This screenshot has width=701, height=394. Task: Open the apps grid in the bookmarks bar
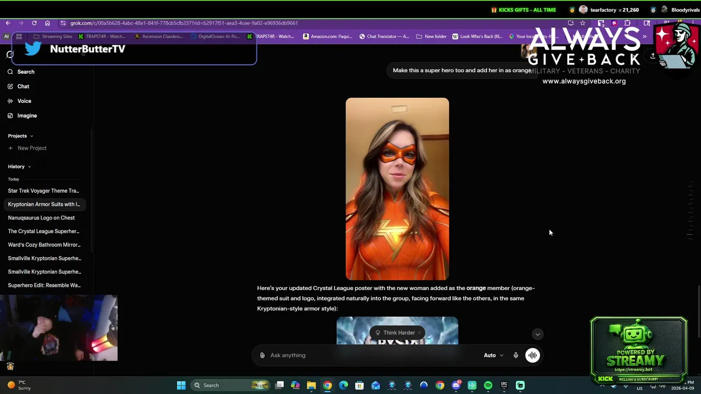[19, 37]
